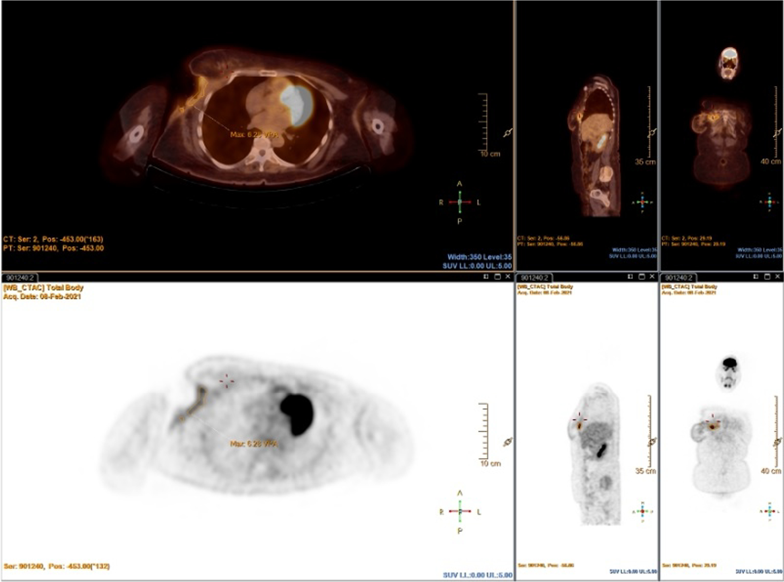The image size is (784, 582).
Task: Select the 901240:2 tab above the axial PET
Action: tap(20, 277)
